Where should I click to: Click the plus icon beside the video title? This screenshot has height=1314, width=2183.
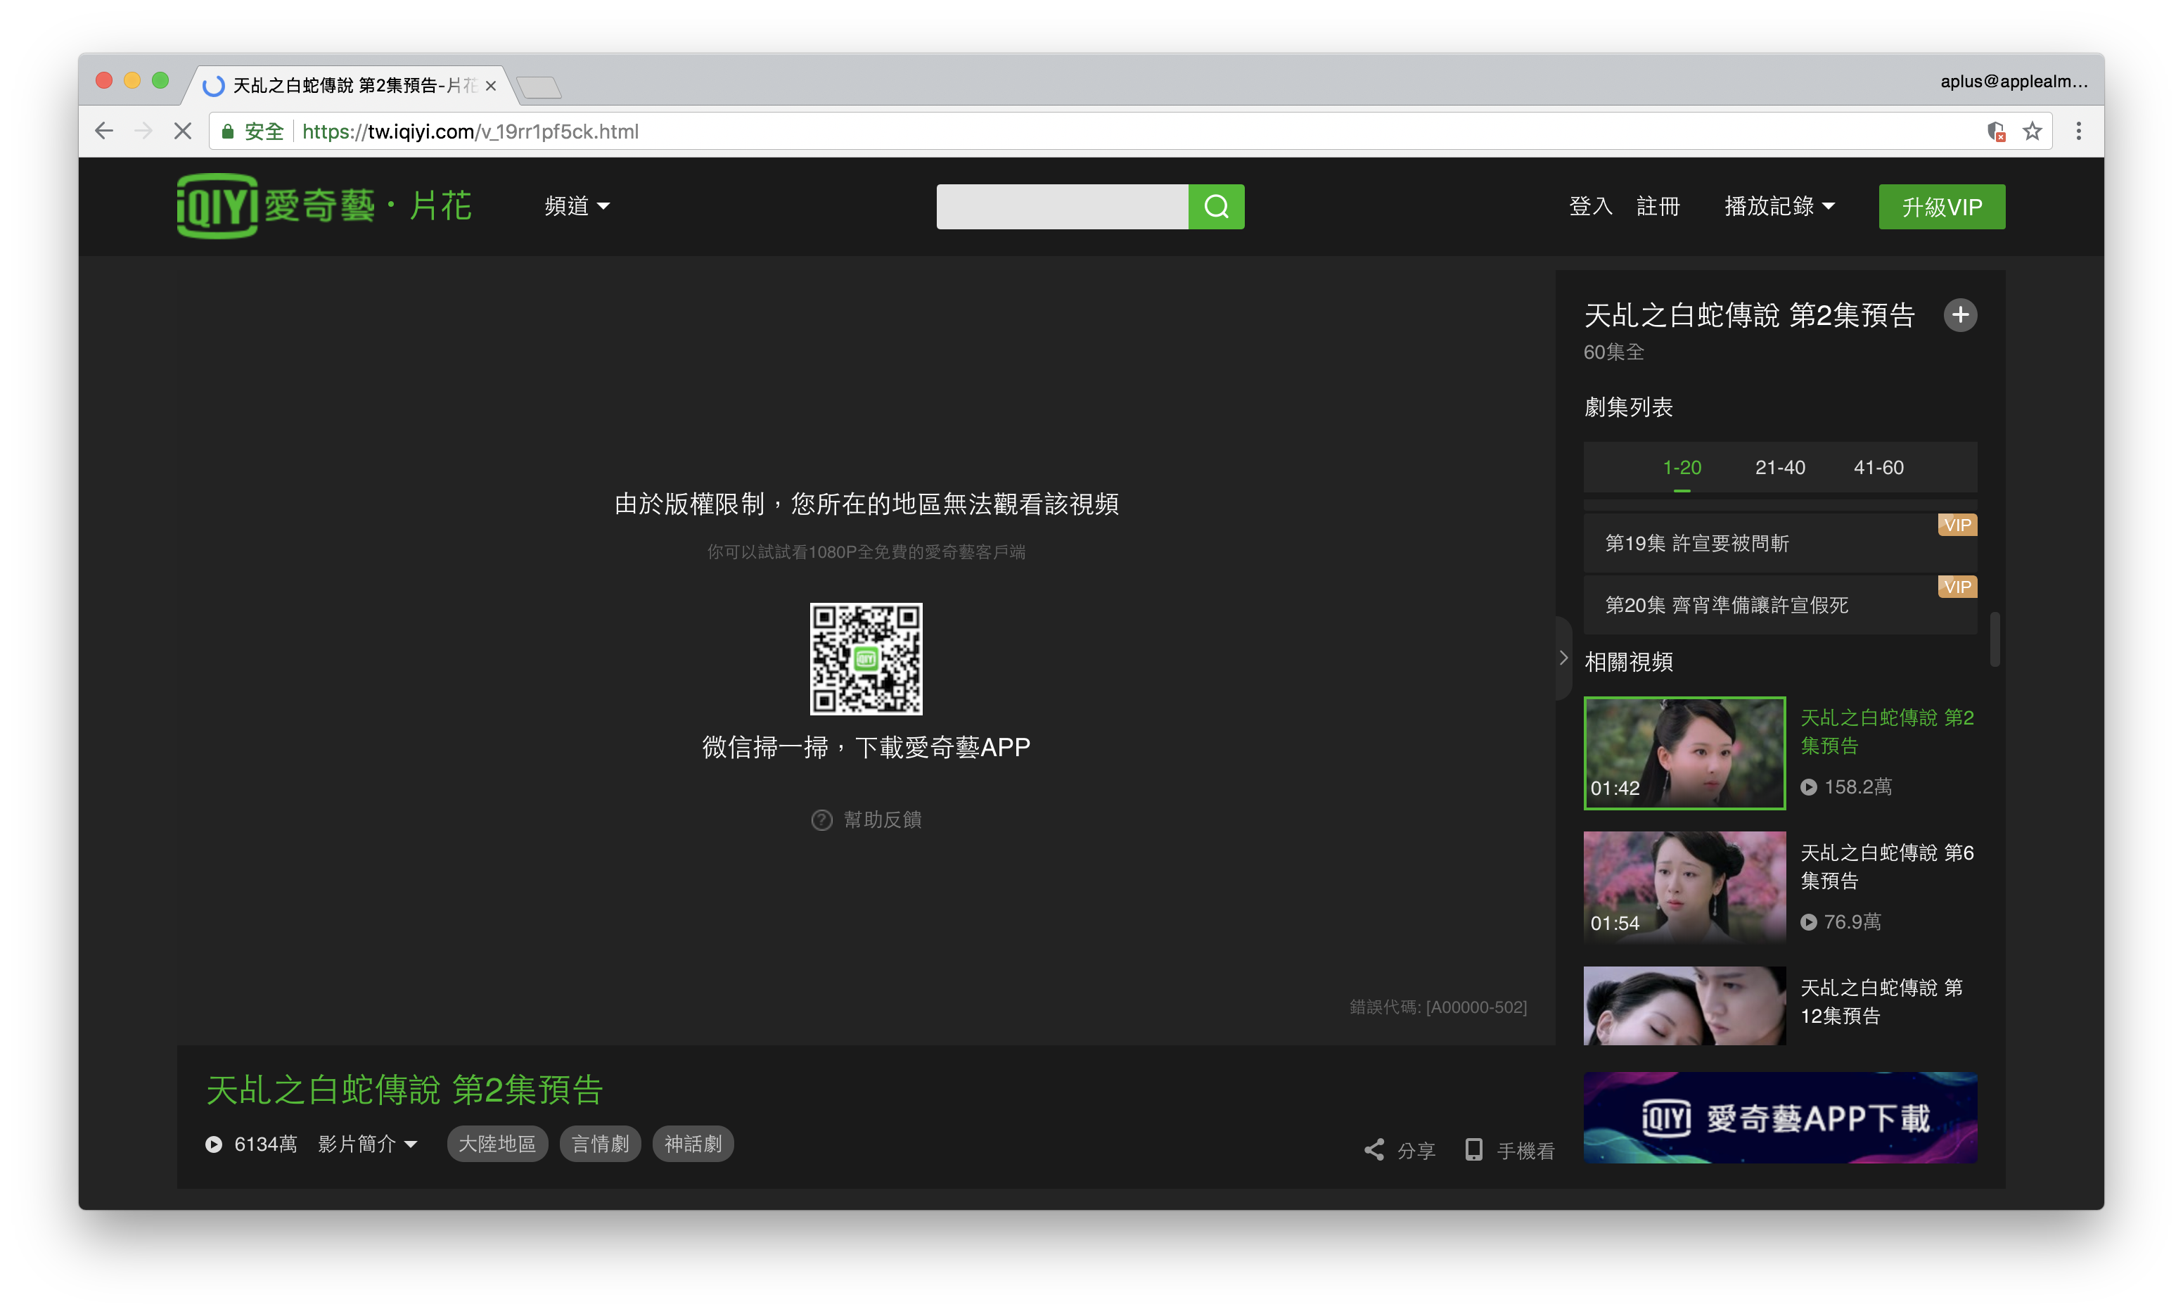tap(1960, 315)
